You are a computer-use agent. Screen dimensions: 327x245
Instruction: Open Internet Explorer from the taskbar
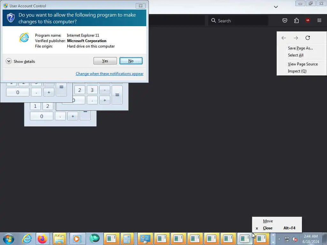(27, 239)
